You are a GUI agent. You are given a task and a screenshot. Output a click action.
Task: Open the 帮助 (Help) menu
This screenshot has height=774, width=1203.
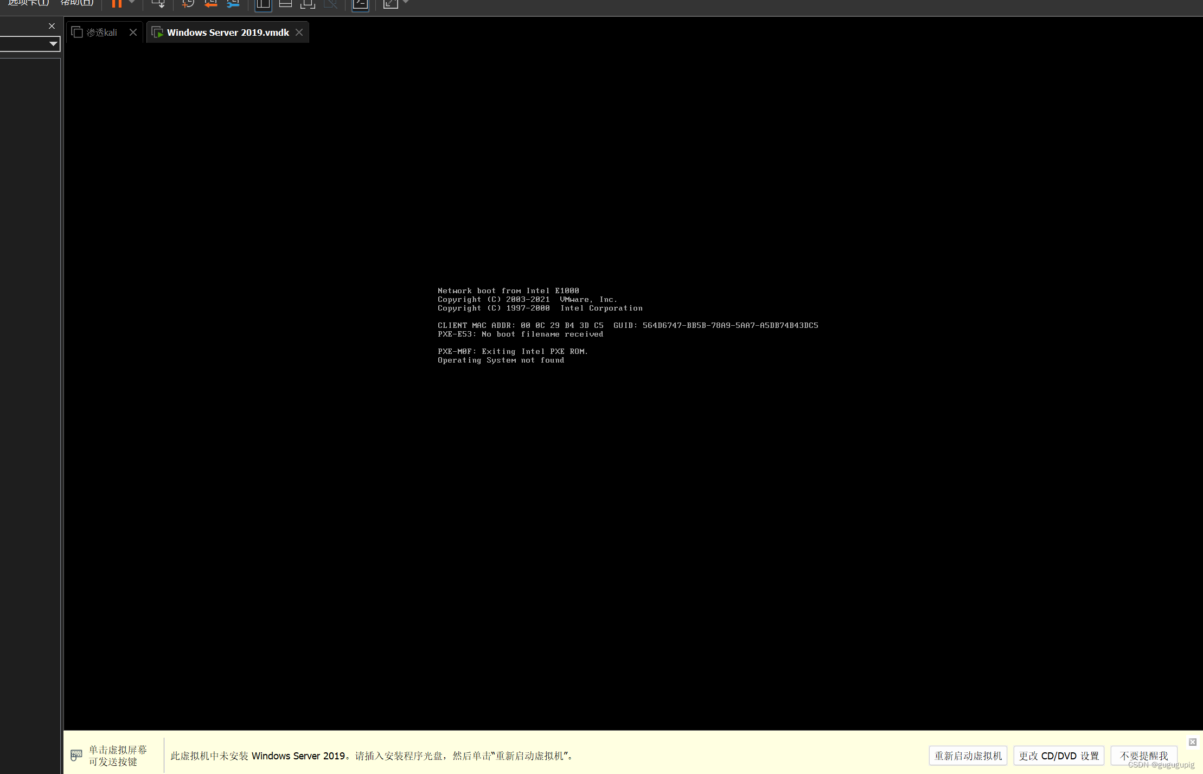point(77,3)
